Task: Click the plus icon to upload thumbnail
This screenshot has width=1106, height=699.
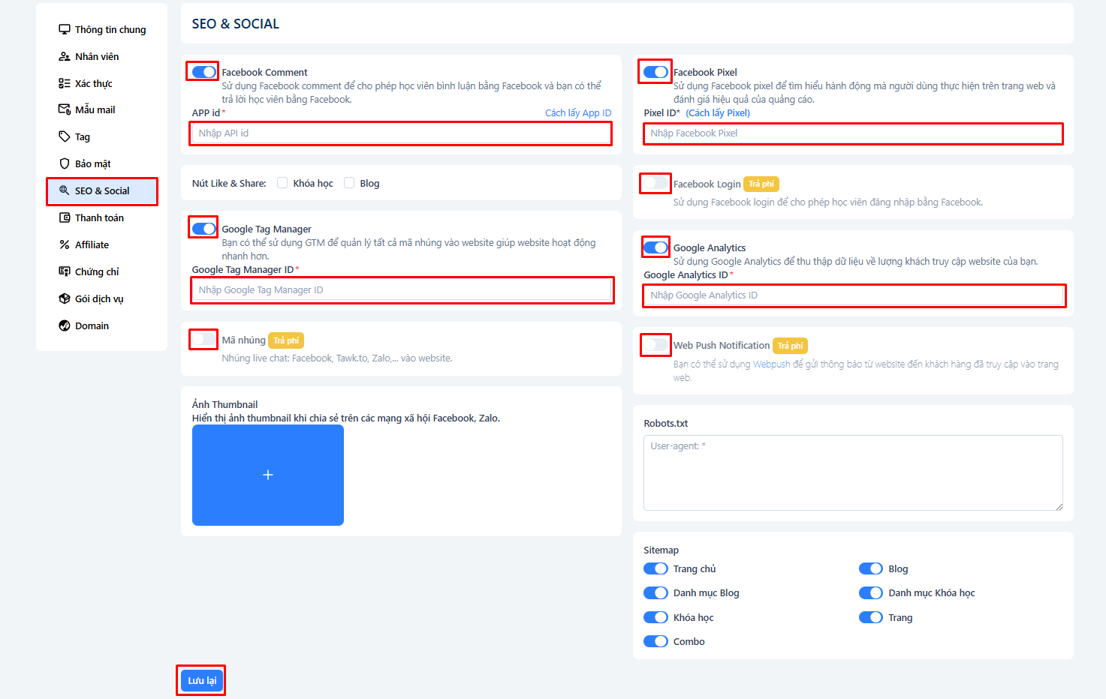Action: 268,475
